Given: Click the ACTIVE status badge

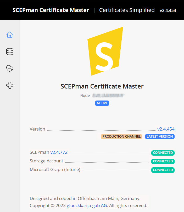Looking at the screenshot, I should click(102, 103).
